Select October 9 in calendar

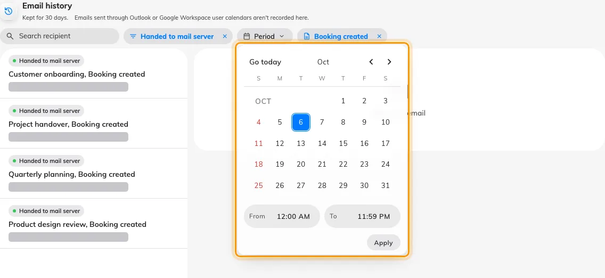(364, 122)
